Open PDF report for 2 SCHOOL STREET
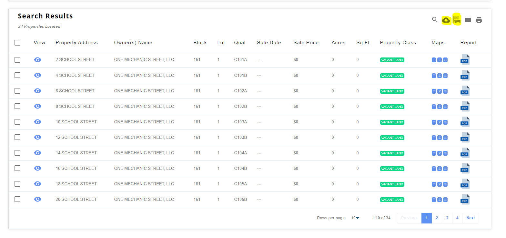 (465, 60)
